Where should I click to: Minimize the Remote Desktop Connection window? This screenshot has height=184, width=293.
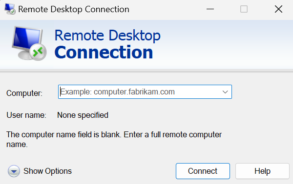pyautogui.click(x=210, y=9)
